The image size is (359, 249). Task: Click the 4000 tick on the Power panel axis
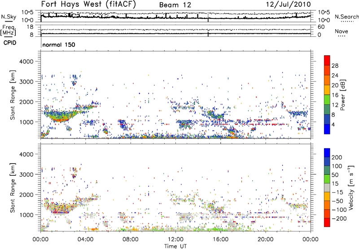click(x=26, y=62)
